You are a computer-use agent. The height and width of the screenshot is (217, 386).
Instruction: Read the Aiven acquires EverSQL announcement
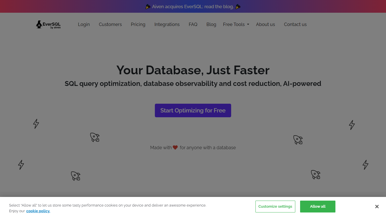click(x=193, y=6)
